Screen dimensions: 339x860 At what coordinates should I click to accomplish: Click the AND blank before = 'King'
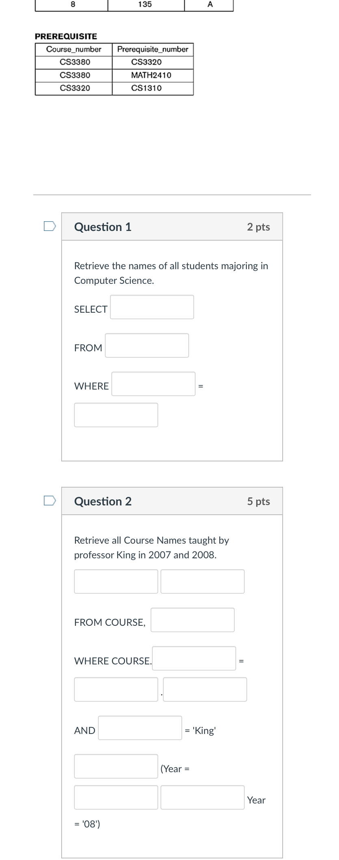(140, 728)
